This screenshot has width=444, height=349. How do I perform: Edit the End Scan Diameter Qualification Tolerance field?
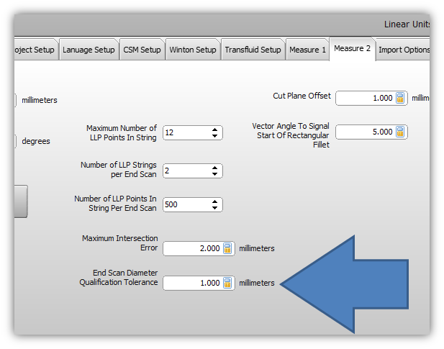(x=192, y=283)
